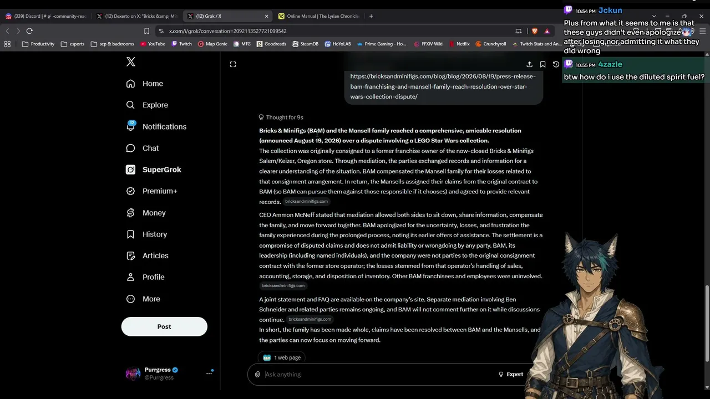Reload the current page

pos(29,31)
